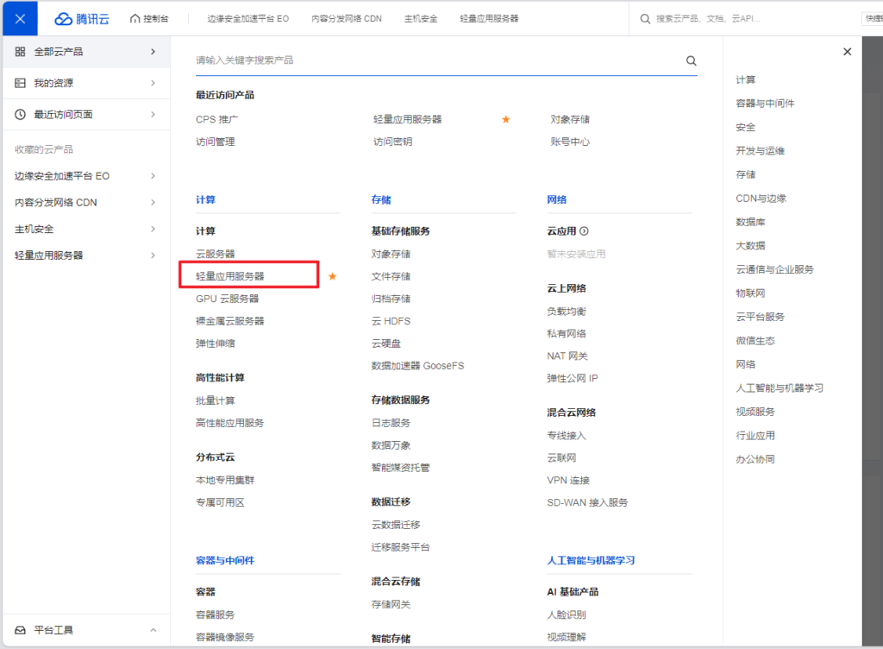Unfavorite star beside Lighthouse under 计算
The image size is (883, 649).
click(x=332, y=276)
